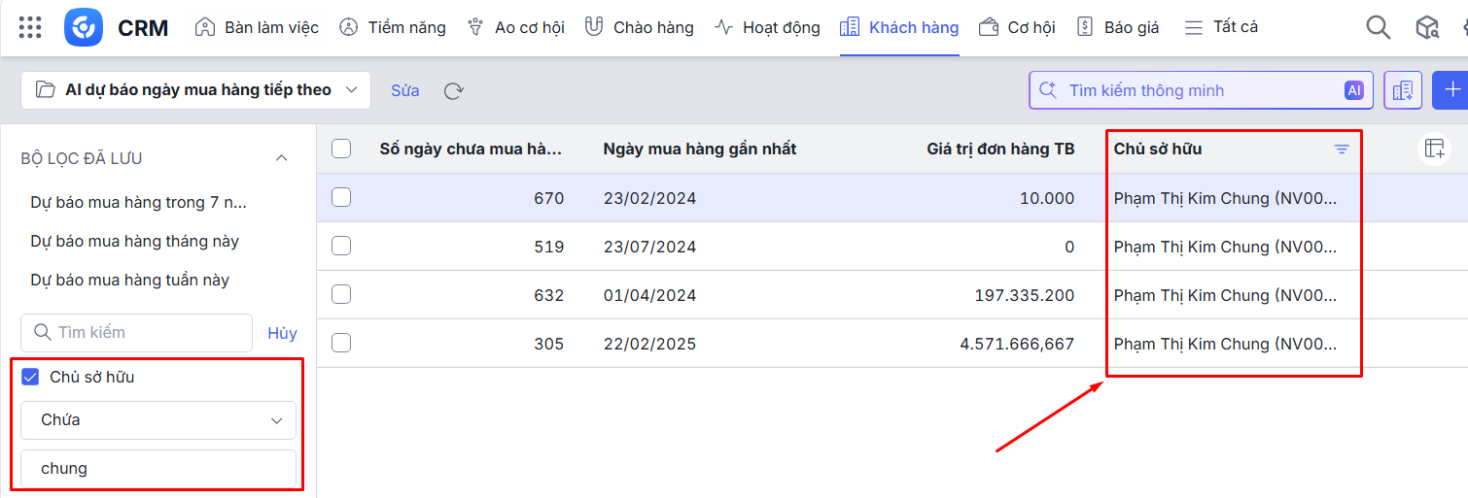Uncheck the Chủ sở hữu filter checkbox
The width and height of the screenshot is (1468, 498).
tap(30, 377)
